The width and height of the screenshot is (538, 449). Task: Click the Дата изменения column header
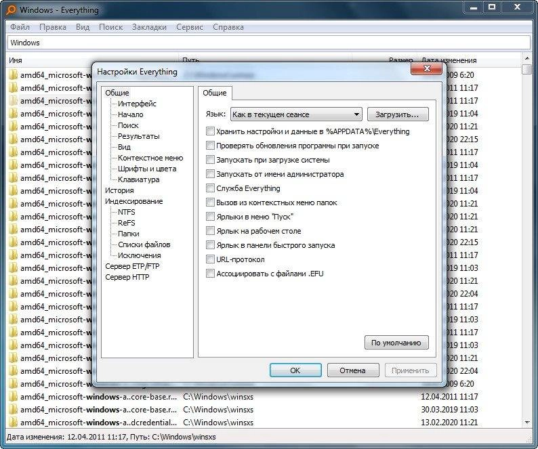click(x=449, y=60)
